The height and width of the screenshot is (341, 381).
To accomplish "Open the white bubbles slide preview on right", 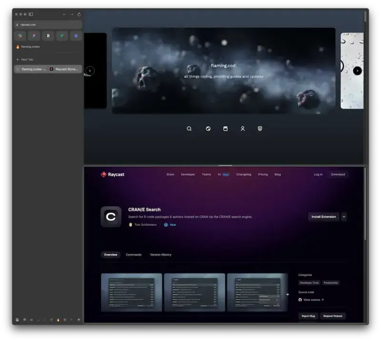I will (352, 71).
